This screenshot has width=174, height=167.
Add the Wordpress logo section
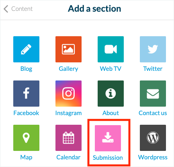pyautogui.click(x=153, y=138)
